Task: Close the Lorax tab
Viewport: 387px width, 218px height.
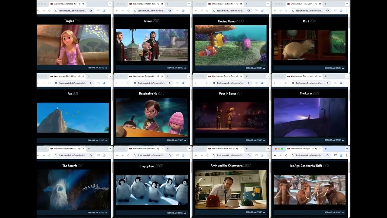Action: (x=320, y=76)
